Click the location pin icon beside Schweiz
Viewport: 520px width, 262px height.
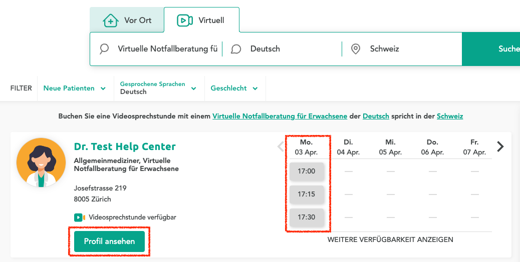356,49
